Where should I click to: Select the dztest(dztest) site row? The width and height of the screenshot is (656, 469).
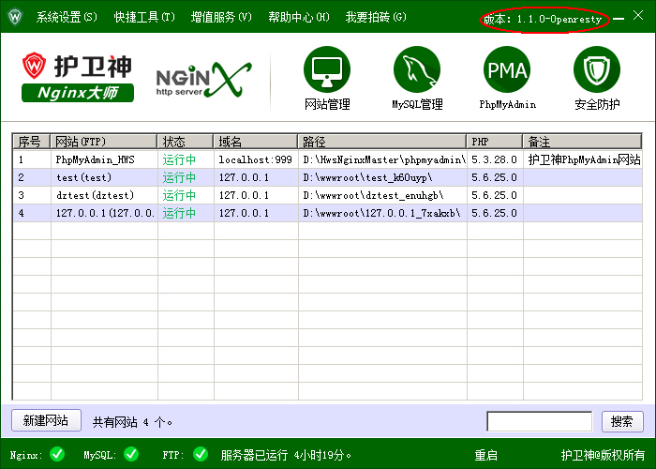pos(328,195)
